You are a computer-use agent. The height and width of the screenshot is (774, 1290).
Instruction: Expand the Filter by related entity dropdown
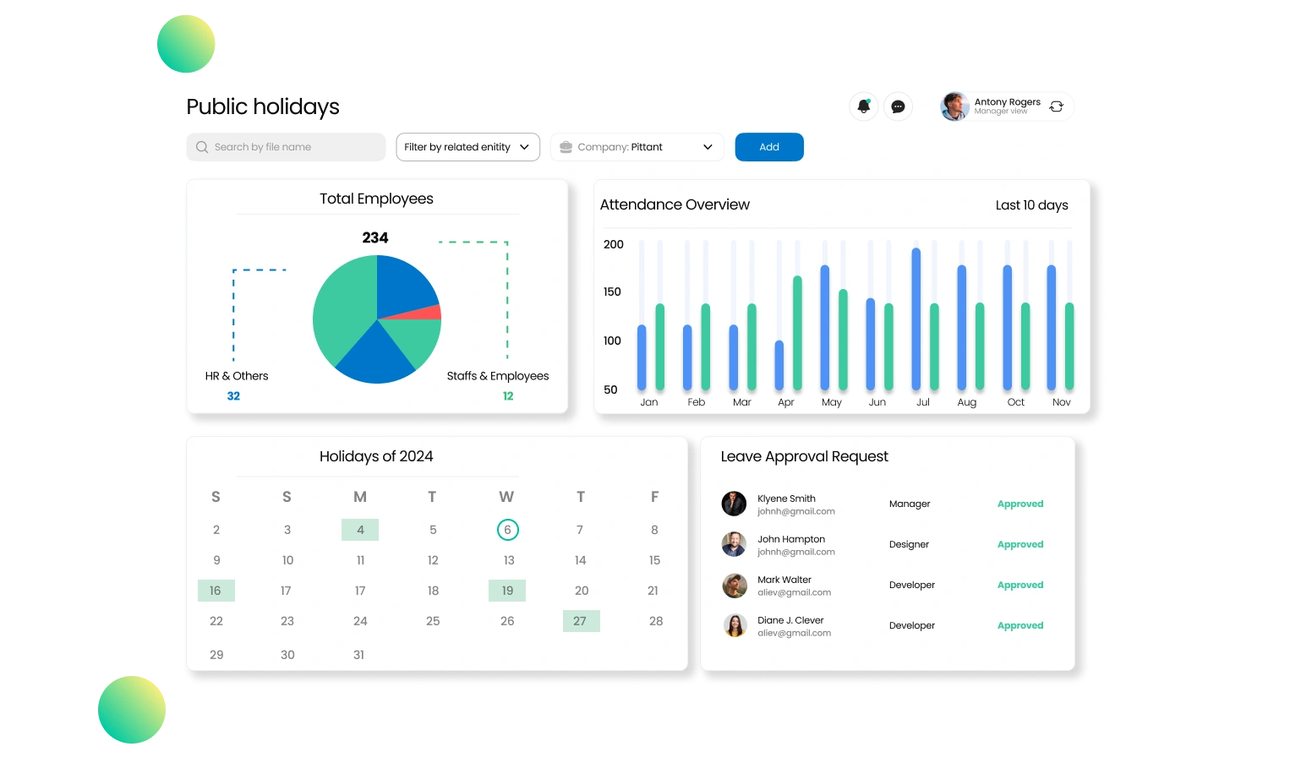coord(467,147)
